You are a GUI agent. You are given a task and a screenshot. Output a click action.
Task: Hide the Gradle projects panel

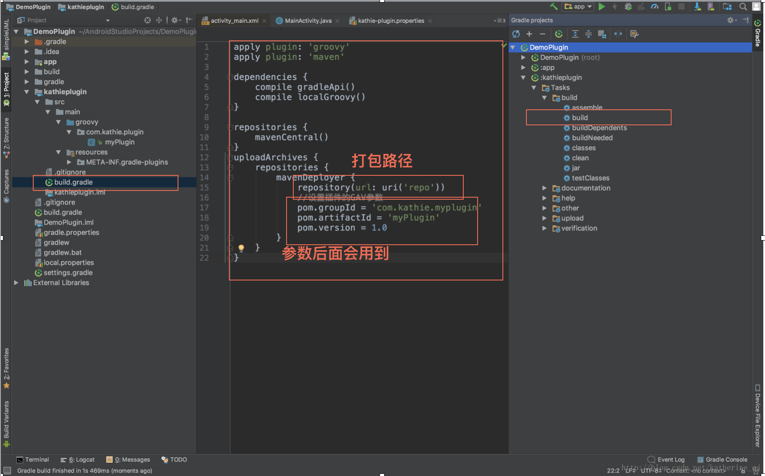[x=745, y=20]
